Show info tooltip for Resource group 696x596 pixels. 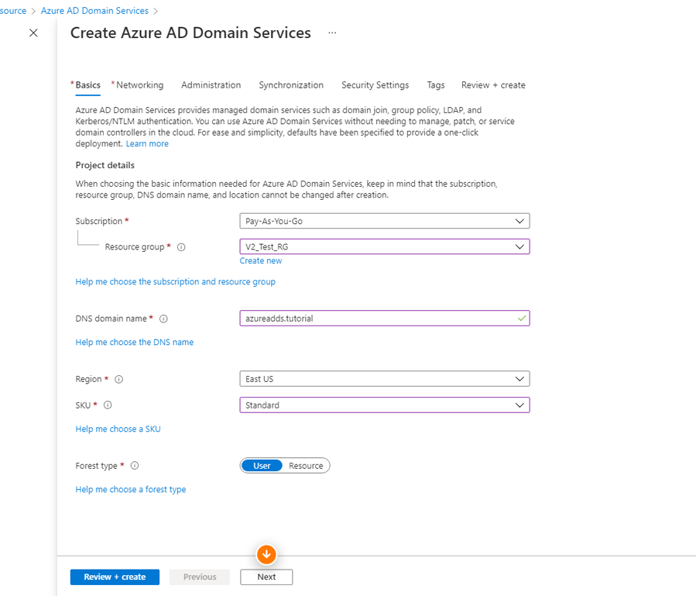(181, 247)
